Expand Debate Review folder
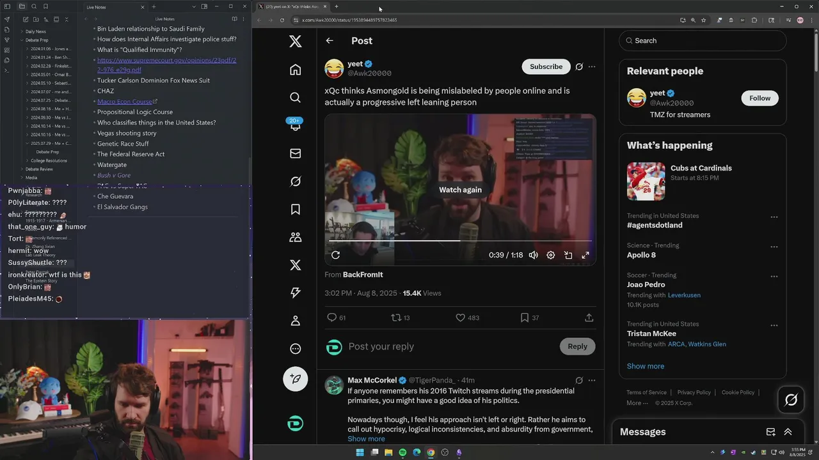Image resolution: width=819 pixels, height=460 pixels. pos(38,169)
